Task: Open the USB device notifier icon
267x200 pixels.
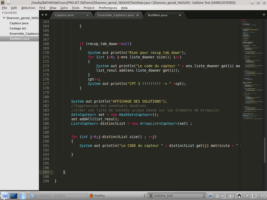Action: coord(225,196)
